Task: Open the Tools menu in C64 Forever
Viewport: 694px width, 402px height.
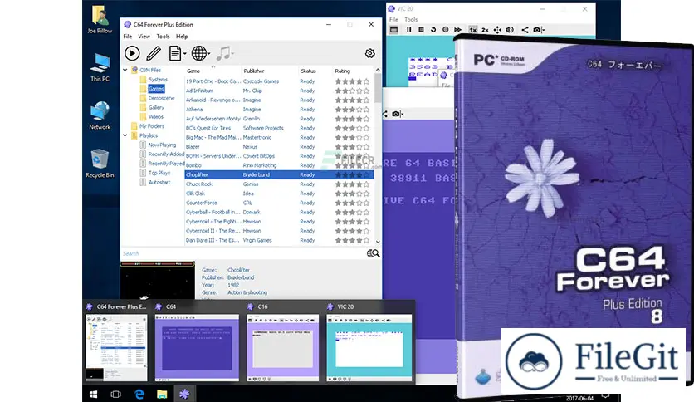Action: 163,37
